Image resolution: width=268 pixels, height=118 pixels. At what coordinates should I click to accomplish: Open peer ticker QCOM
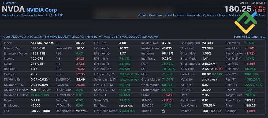tap(38, 37)
